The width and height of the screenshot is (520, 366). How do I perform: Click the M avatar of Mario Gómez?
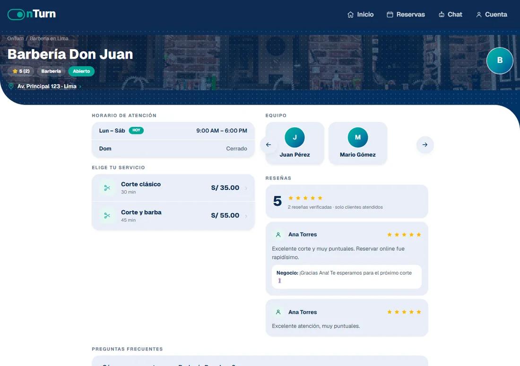[x=358, y=137]
